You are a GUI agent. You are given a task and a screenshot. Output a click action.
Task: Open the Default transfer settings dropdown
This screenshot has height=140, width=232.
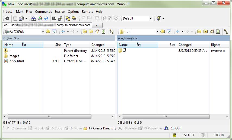point(151,18)
